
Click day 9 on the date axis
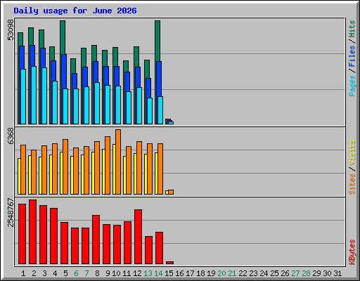(x=108, y=273)
